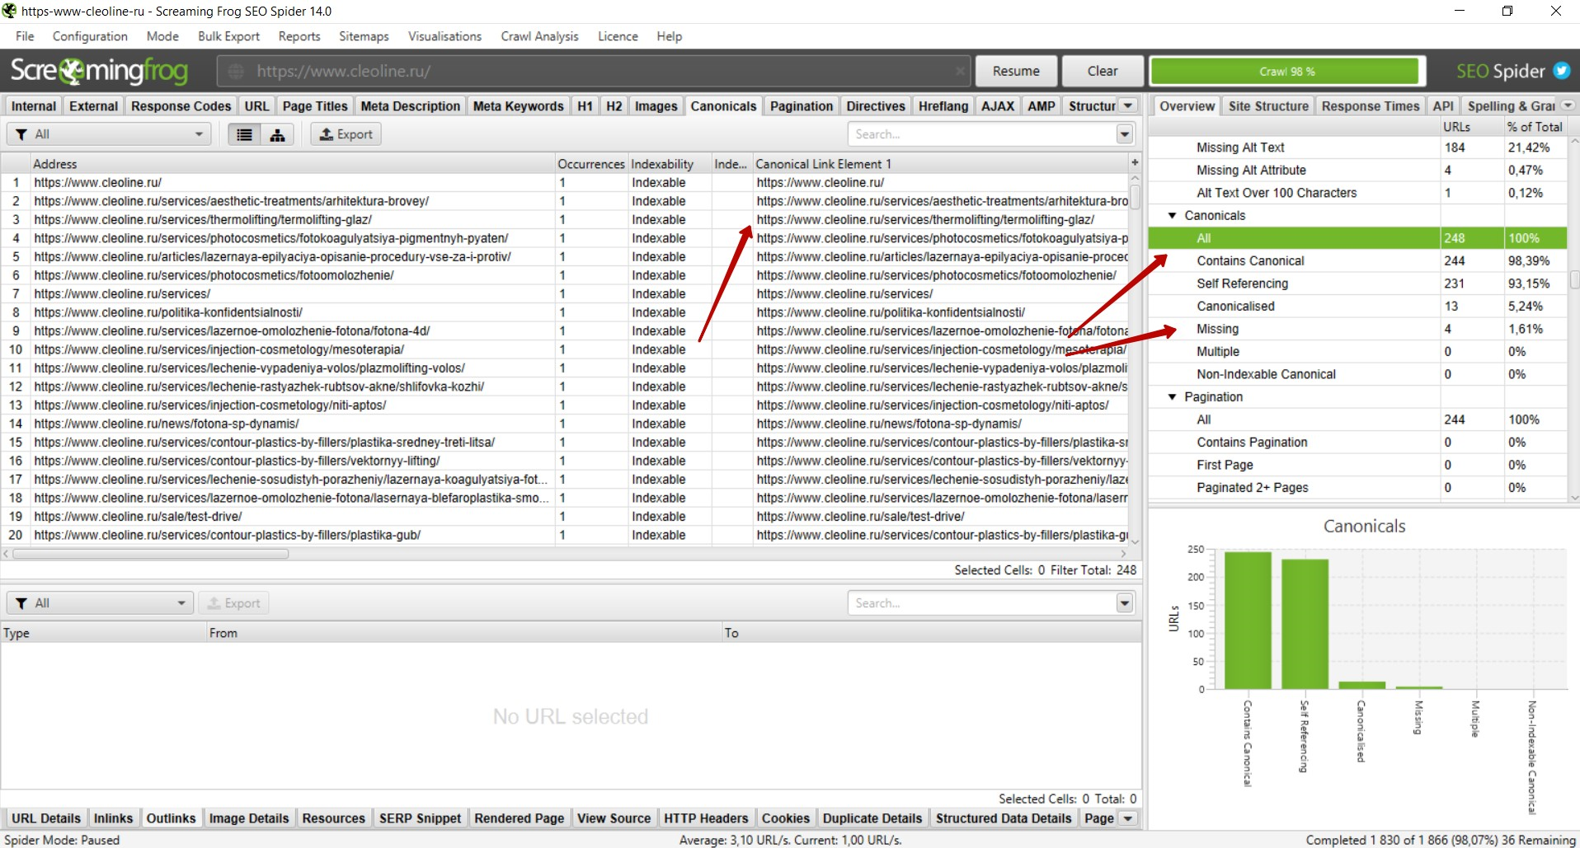Click the Resume crawl button
Screen dimensions: 1580x848
click(x=1016, y=71)
